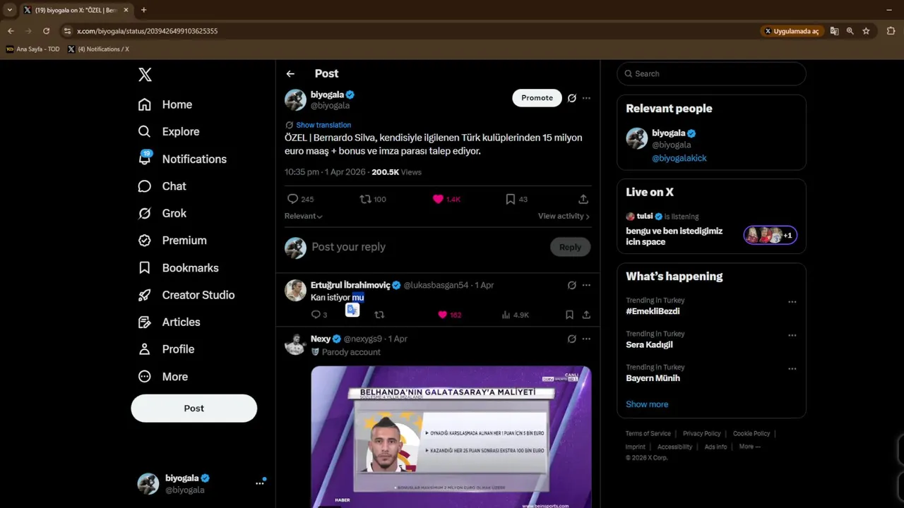Reply to Ertuğrul İbrahimoviç comment
Image resolution: width=904 pixels, height=508 pixels.
click(x=316, y=315)
